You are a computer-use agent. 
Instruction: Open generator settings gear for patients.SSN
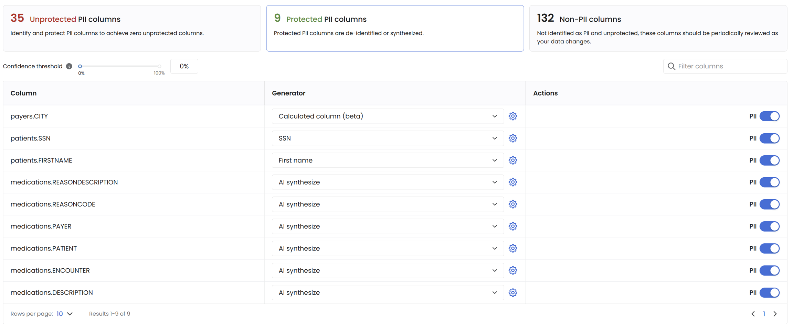[x=512, y=138]
